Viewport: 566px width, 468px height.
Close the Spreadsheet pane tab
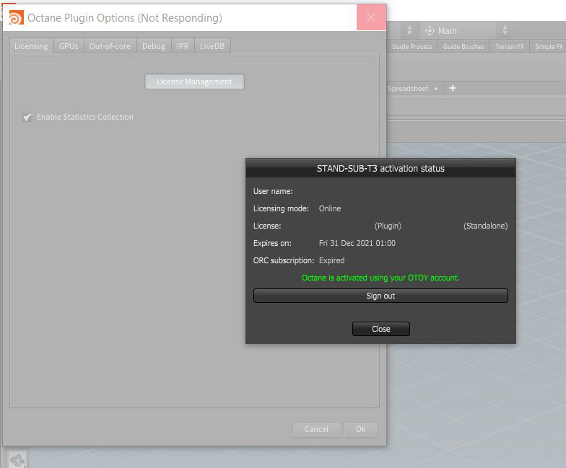436,89
